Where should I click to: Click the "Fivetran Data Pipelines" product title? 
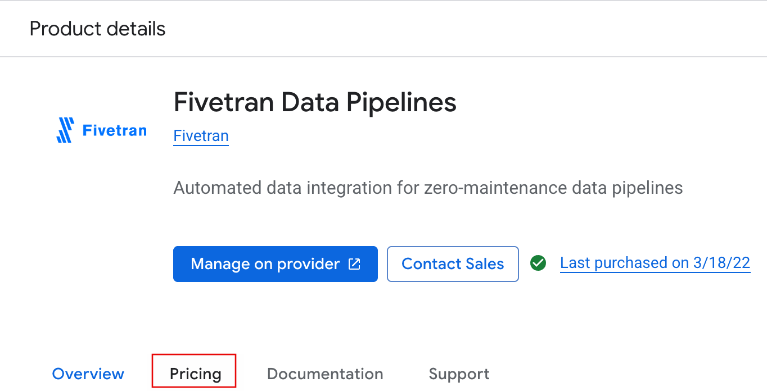(x=315, y=102)
